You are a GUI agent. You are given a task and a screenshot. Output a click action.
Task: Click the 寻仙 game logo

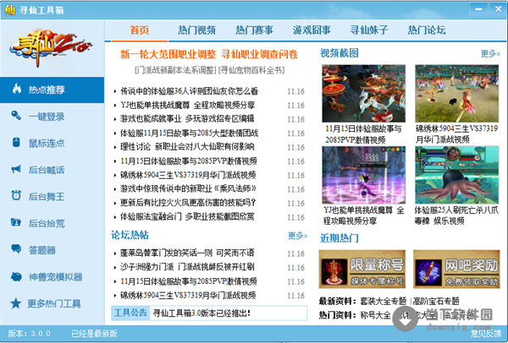click(x=51, y=47)
